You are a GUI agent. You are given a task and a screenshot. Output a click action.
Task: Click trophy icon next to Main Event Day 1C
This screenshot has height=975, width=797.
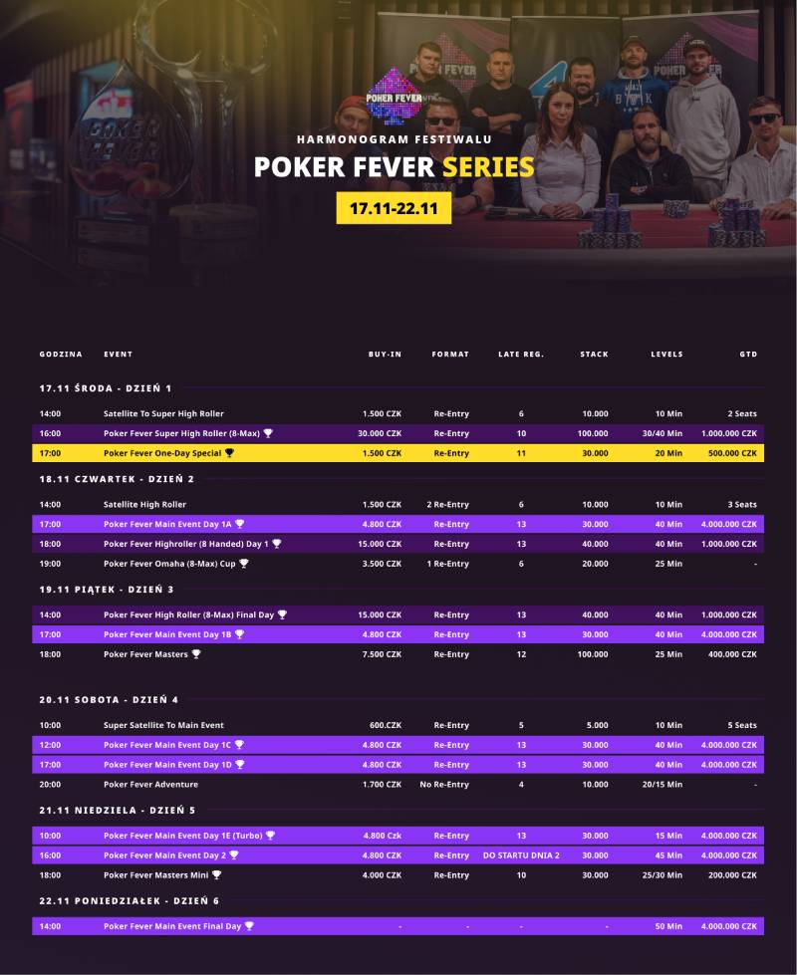coord(239,745)
